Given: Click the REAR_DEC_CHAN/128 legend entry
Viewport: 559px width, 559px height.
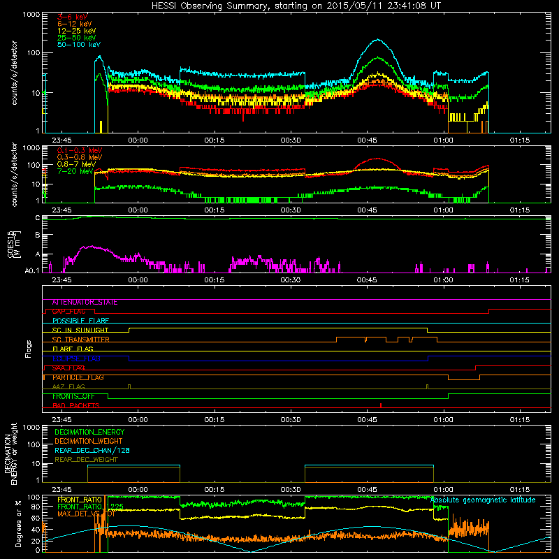Looking at the screenshot, I should 92,451.
